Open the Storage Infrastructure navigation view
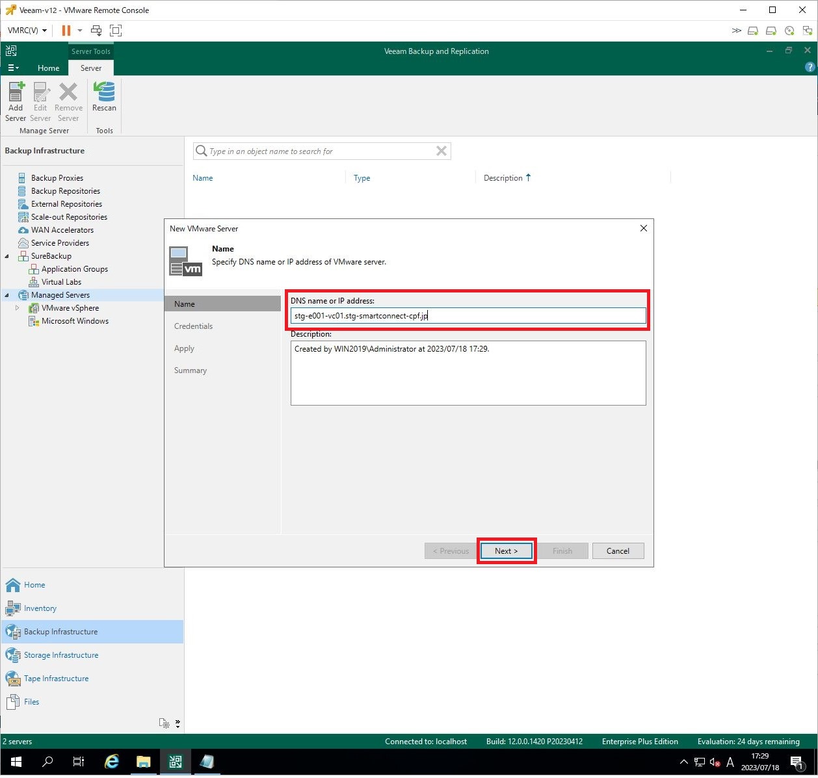This screenshot has width=818, height=778. point(92,655)
